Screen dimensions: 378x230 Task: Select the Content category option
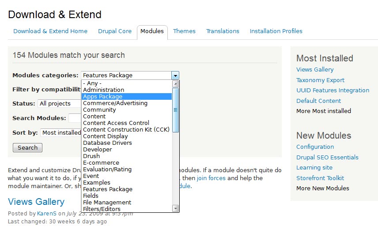127,116
